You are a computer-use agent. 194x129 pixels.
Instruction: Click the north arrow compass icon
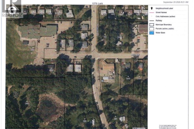12,11
